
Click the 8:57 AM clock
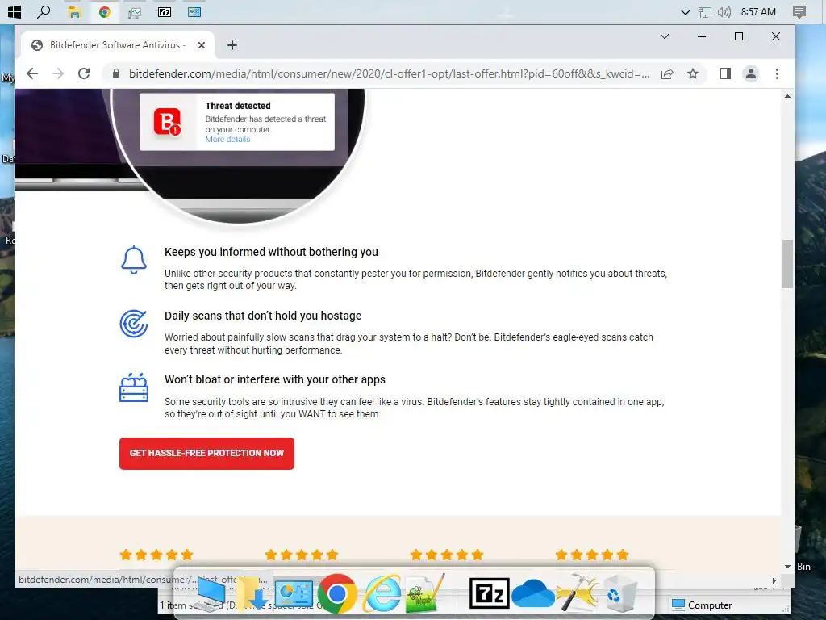click(758, 11)
